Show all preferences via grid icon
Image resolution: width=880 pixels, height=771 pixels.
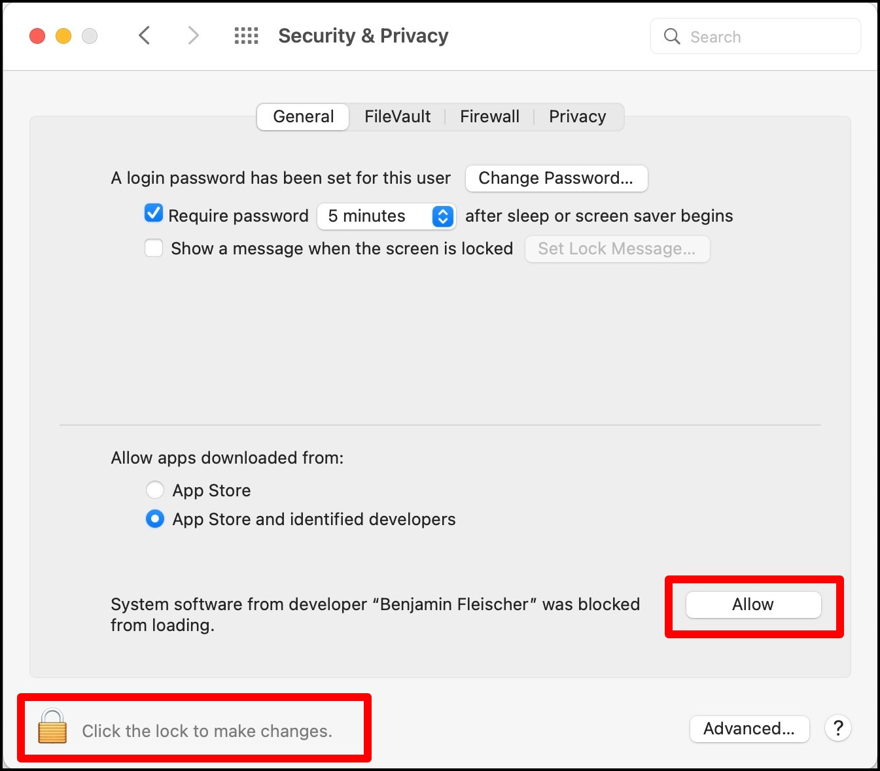[x=247, y=35]
